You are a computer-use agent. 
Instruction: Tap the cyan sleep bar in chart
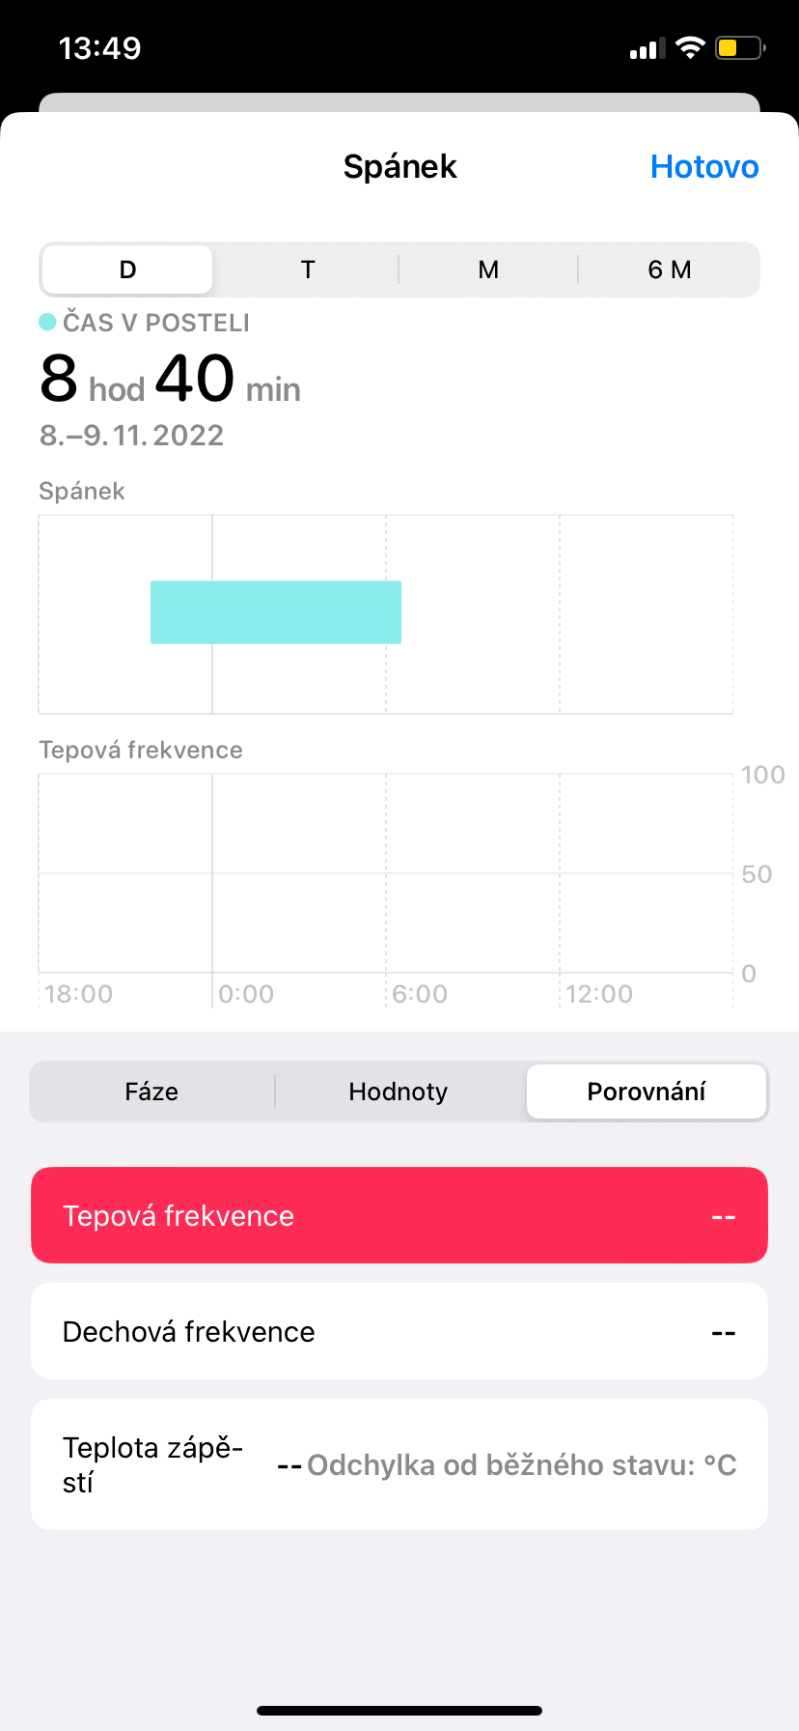(276, 612)
